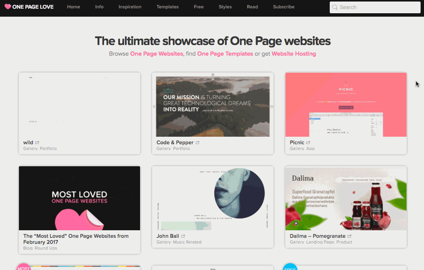Go to the Styles menu item
Image resolution: width=424 pixels, height=270 pixels.
pos(225,7)
